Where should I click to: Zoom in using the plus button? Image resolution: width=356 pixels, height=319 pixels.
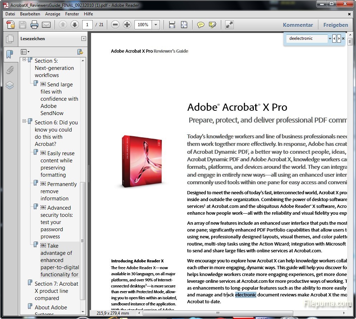(x=127, y=25)
